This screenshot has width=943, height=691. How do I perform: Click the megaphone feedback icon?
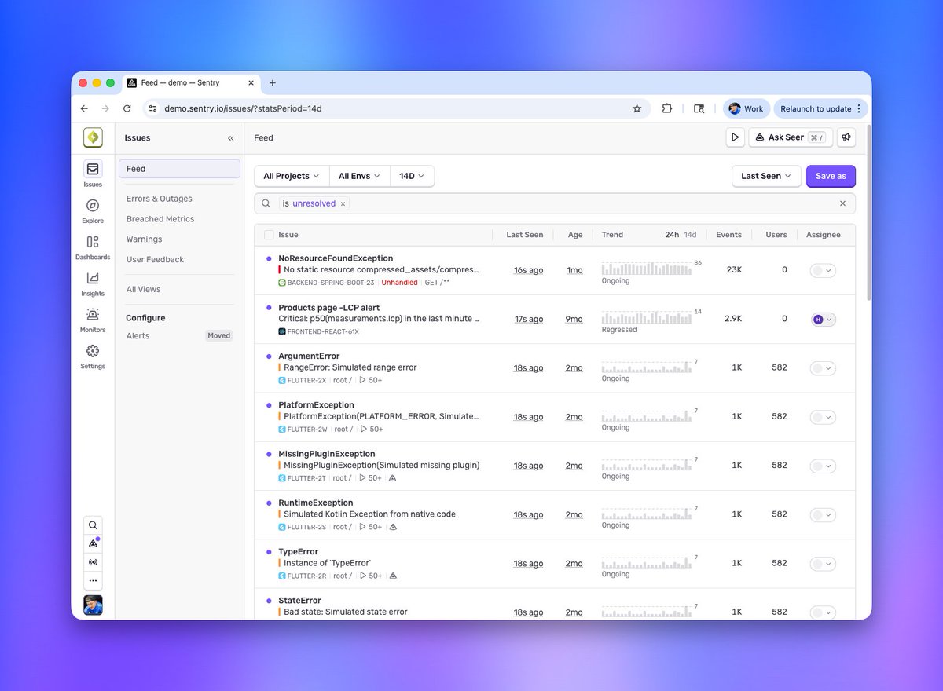tap(846, 137)
